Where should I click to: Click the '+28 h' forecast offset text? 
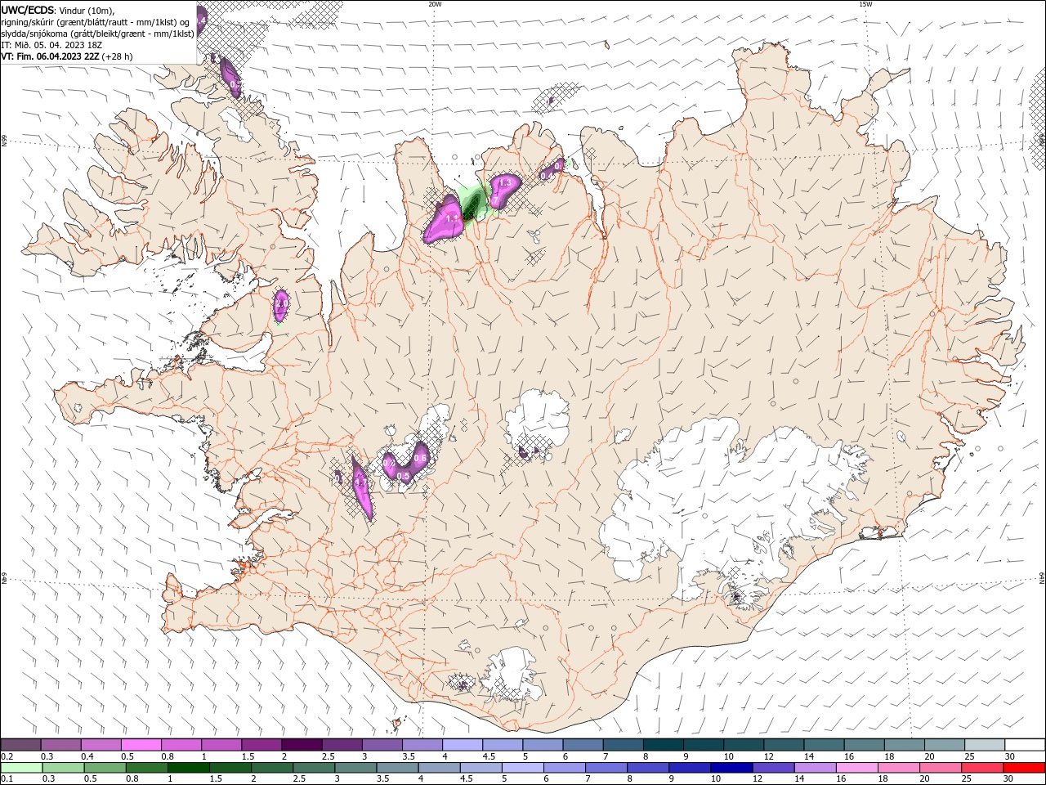[118, 56]
